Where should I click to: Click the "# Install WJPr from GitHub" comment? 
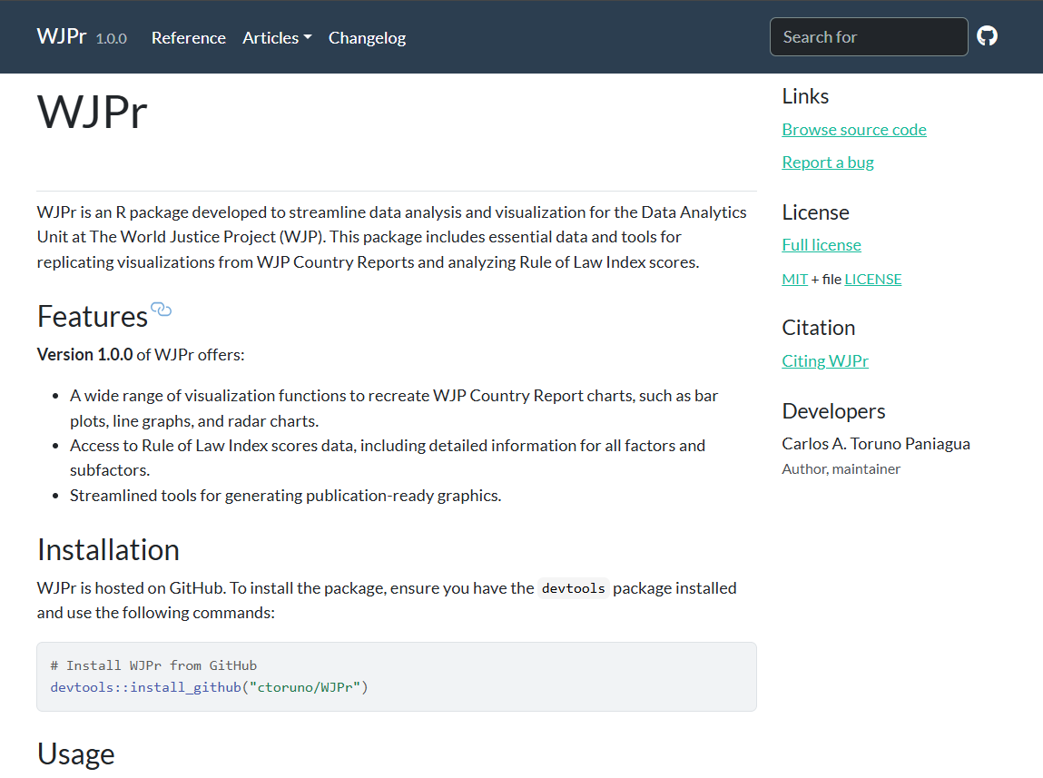click(153, 665)
